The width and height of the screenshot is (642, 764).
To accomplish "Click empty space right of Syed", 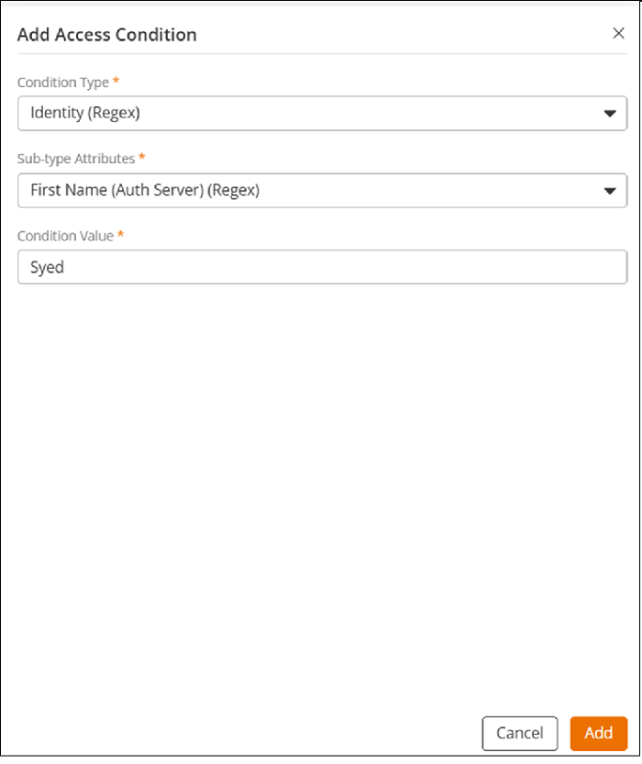I will pyautogui.click(x=341, y=267).
